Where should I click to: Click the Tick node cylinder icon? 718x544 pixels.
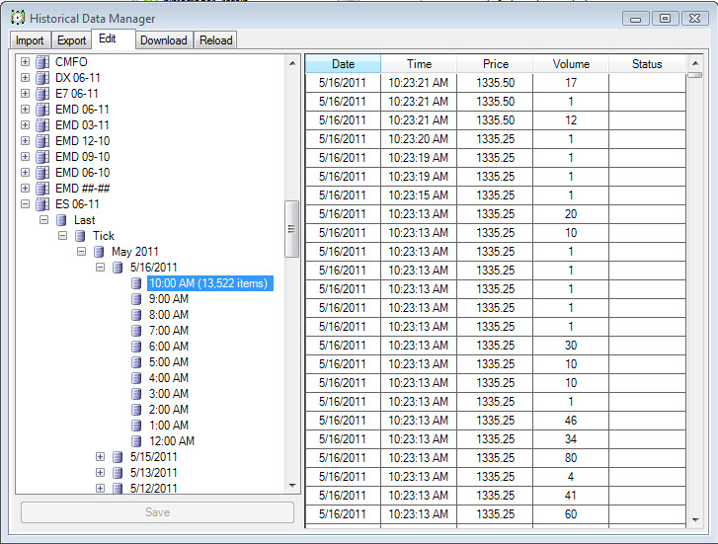[80, 236]
